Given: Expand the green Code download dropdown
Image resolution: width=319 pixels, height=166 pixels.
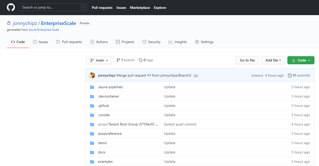Looking at the screenshot, I should 301,60.
